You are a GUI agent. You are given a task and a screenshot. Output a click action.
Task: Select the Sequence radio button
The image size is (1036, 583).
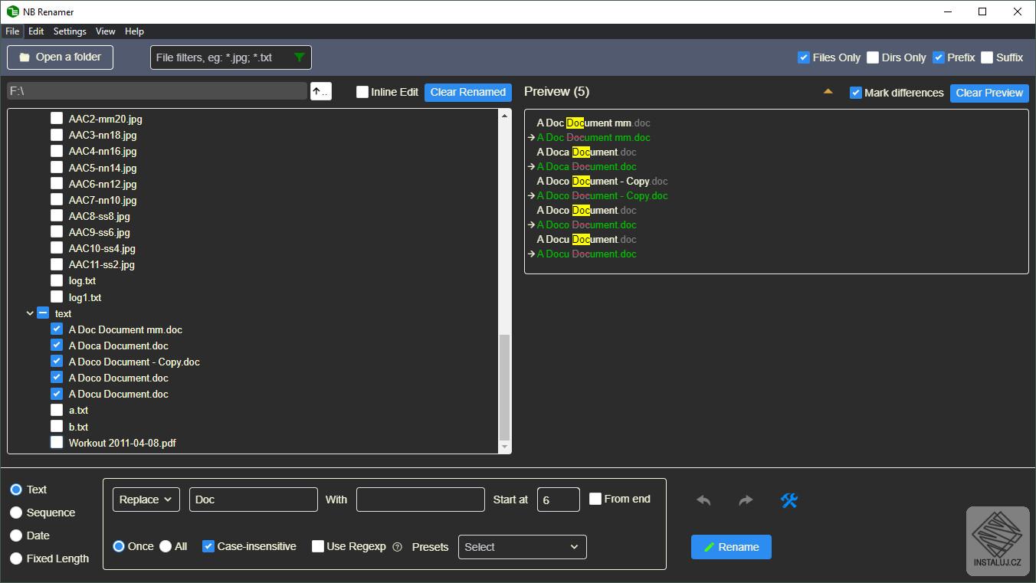16,513
